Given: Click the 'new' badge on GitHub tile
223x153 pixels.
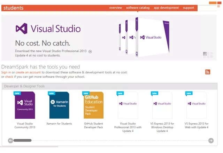Looking at the screenshot, I should pyautogui.click(x=86, y=93).
